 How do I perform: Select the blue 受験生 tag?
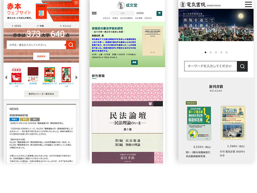(x=14, y=119)
